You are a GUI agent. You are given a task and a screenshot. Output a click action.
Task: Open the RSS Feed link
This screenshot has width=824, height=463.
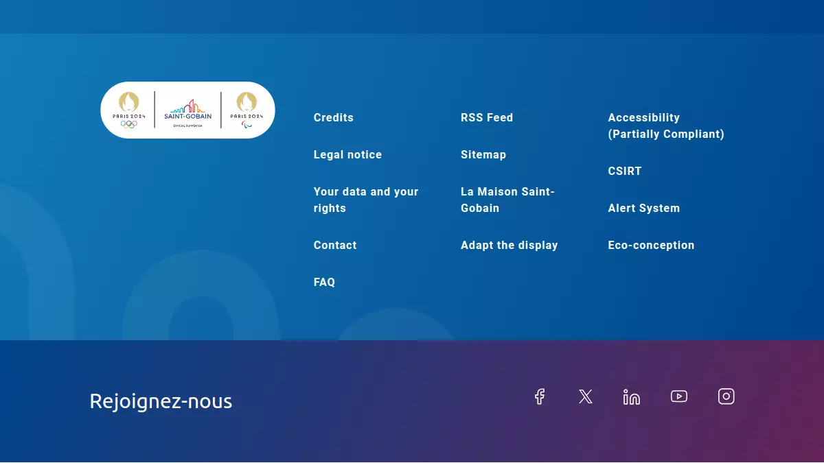(x=487, y=117)
